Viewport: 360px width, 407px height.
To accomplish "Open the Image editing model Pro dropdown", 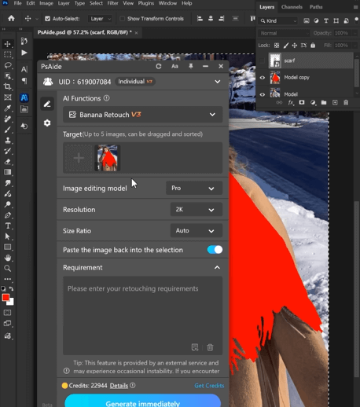I will click(x=194, y=188).
